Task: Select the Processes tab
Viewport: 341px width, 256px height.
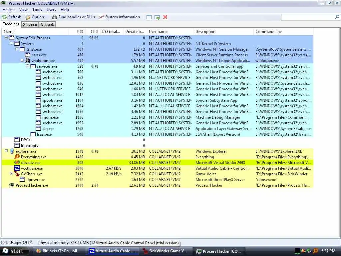Action: coord(11,24)
